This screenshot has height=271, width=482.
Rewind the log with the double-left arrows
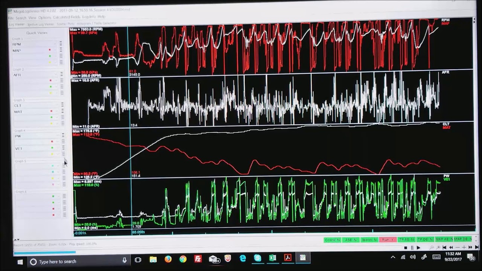click(x=451, y=248)
